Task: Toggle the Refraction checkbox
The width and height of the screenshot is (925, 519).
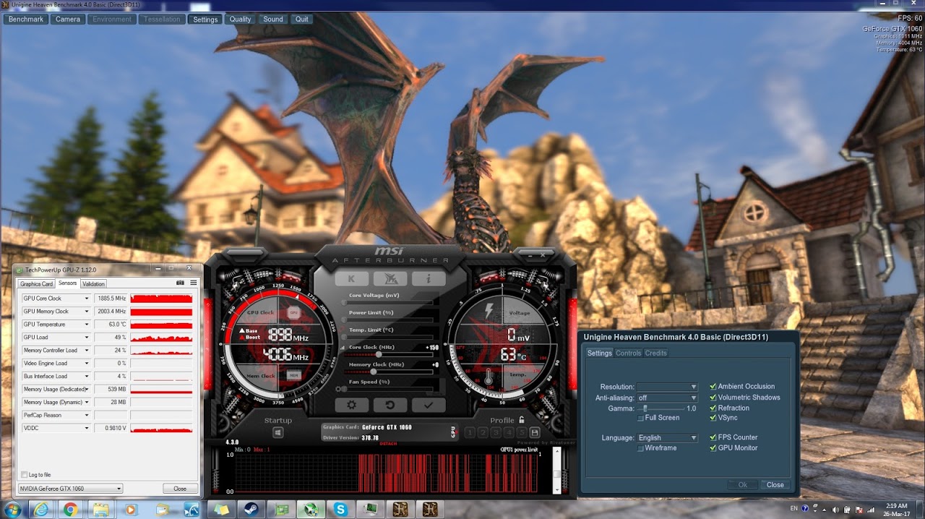Action: (713, 408)
